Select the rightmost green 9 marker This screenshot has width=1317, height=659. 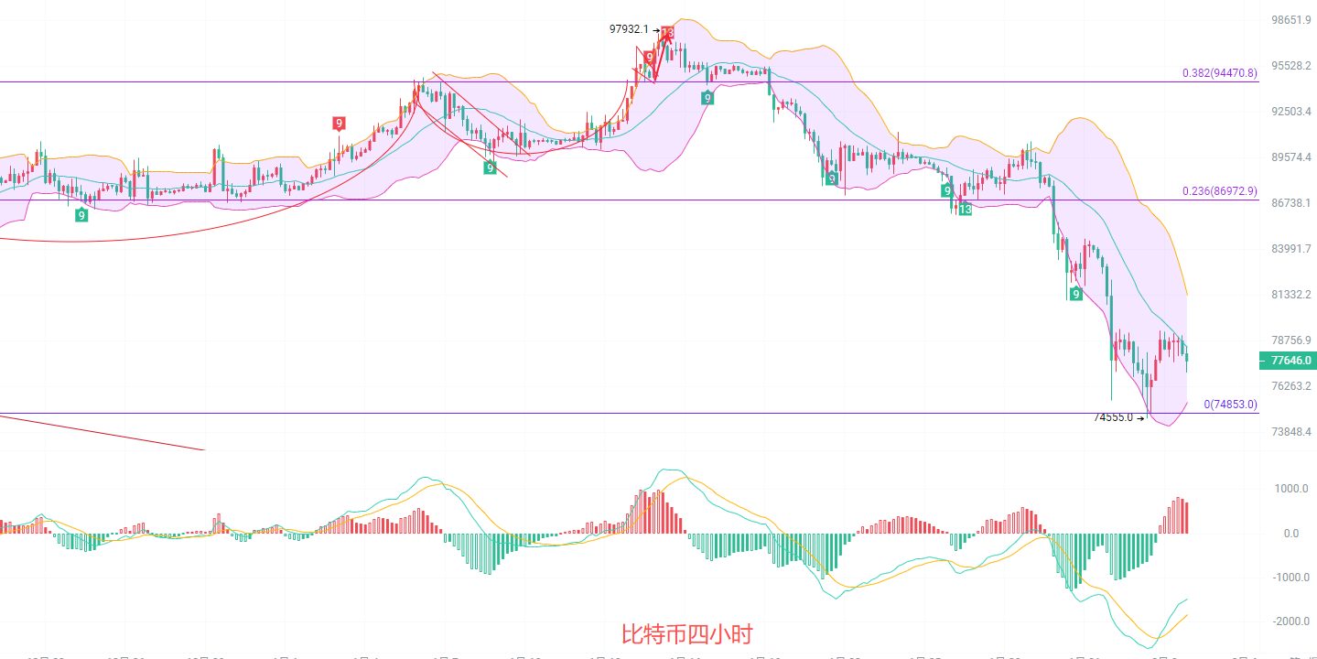pyautogui.click(x=1076, y=294)
